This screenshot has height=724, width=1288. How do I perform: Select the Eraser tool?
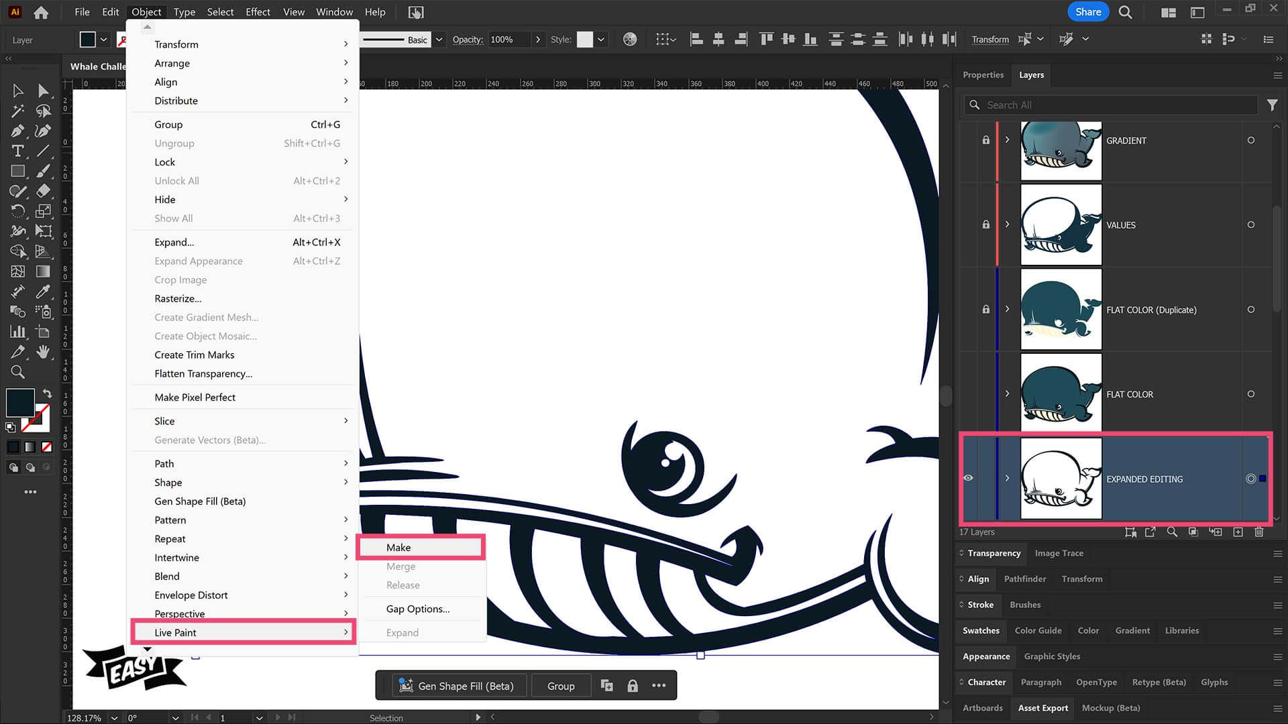pos(44,191)
